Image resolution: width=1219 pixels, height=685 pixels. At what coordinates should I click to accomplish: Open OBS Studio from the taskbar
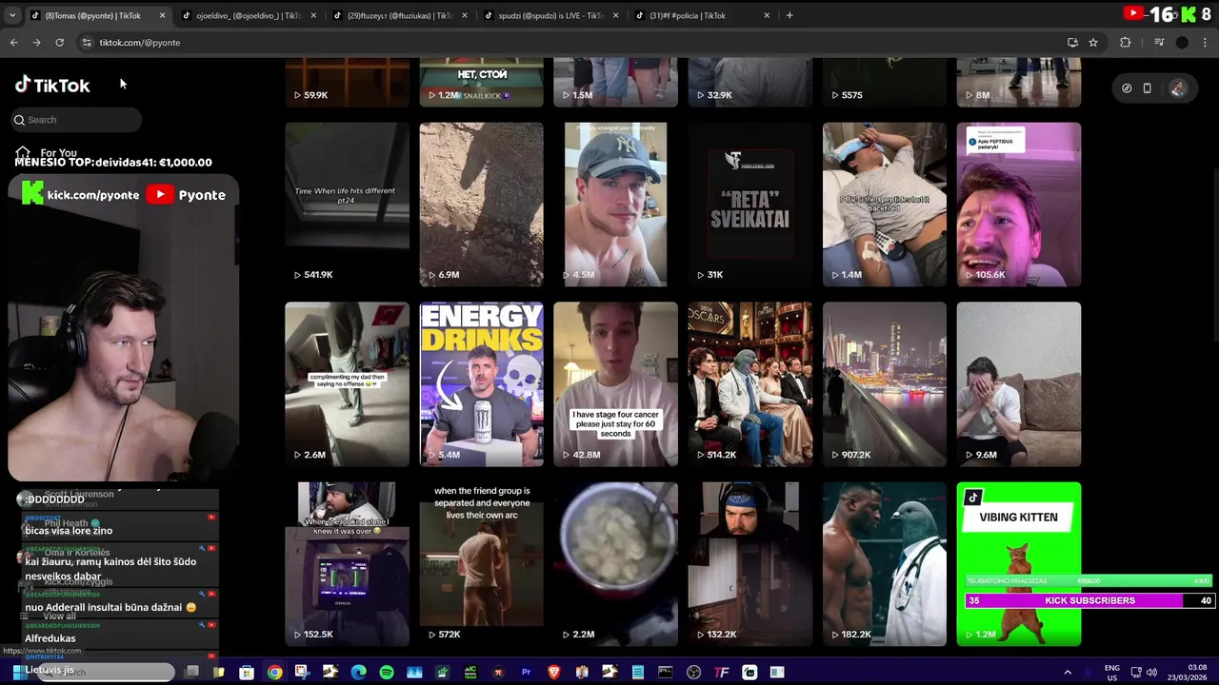(693, 673)
